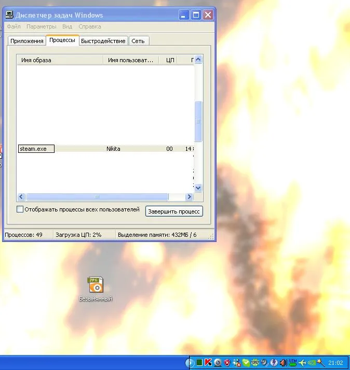This screenshot has height=370, width=350.
Task: Click the green CPU monitor tray icon
Action: pos(199,363)
